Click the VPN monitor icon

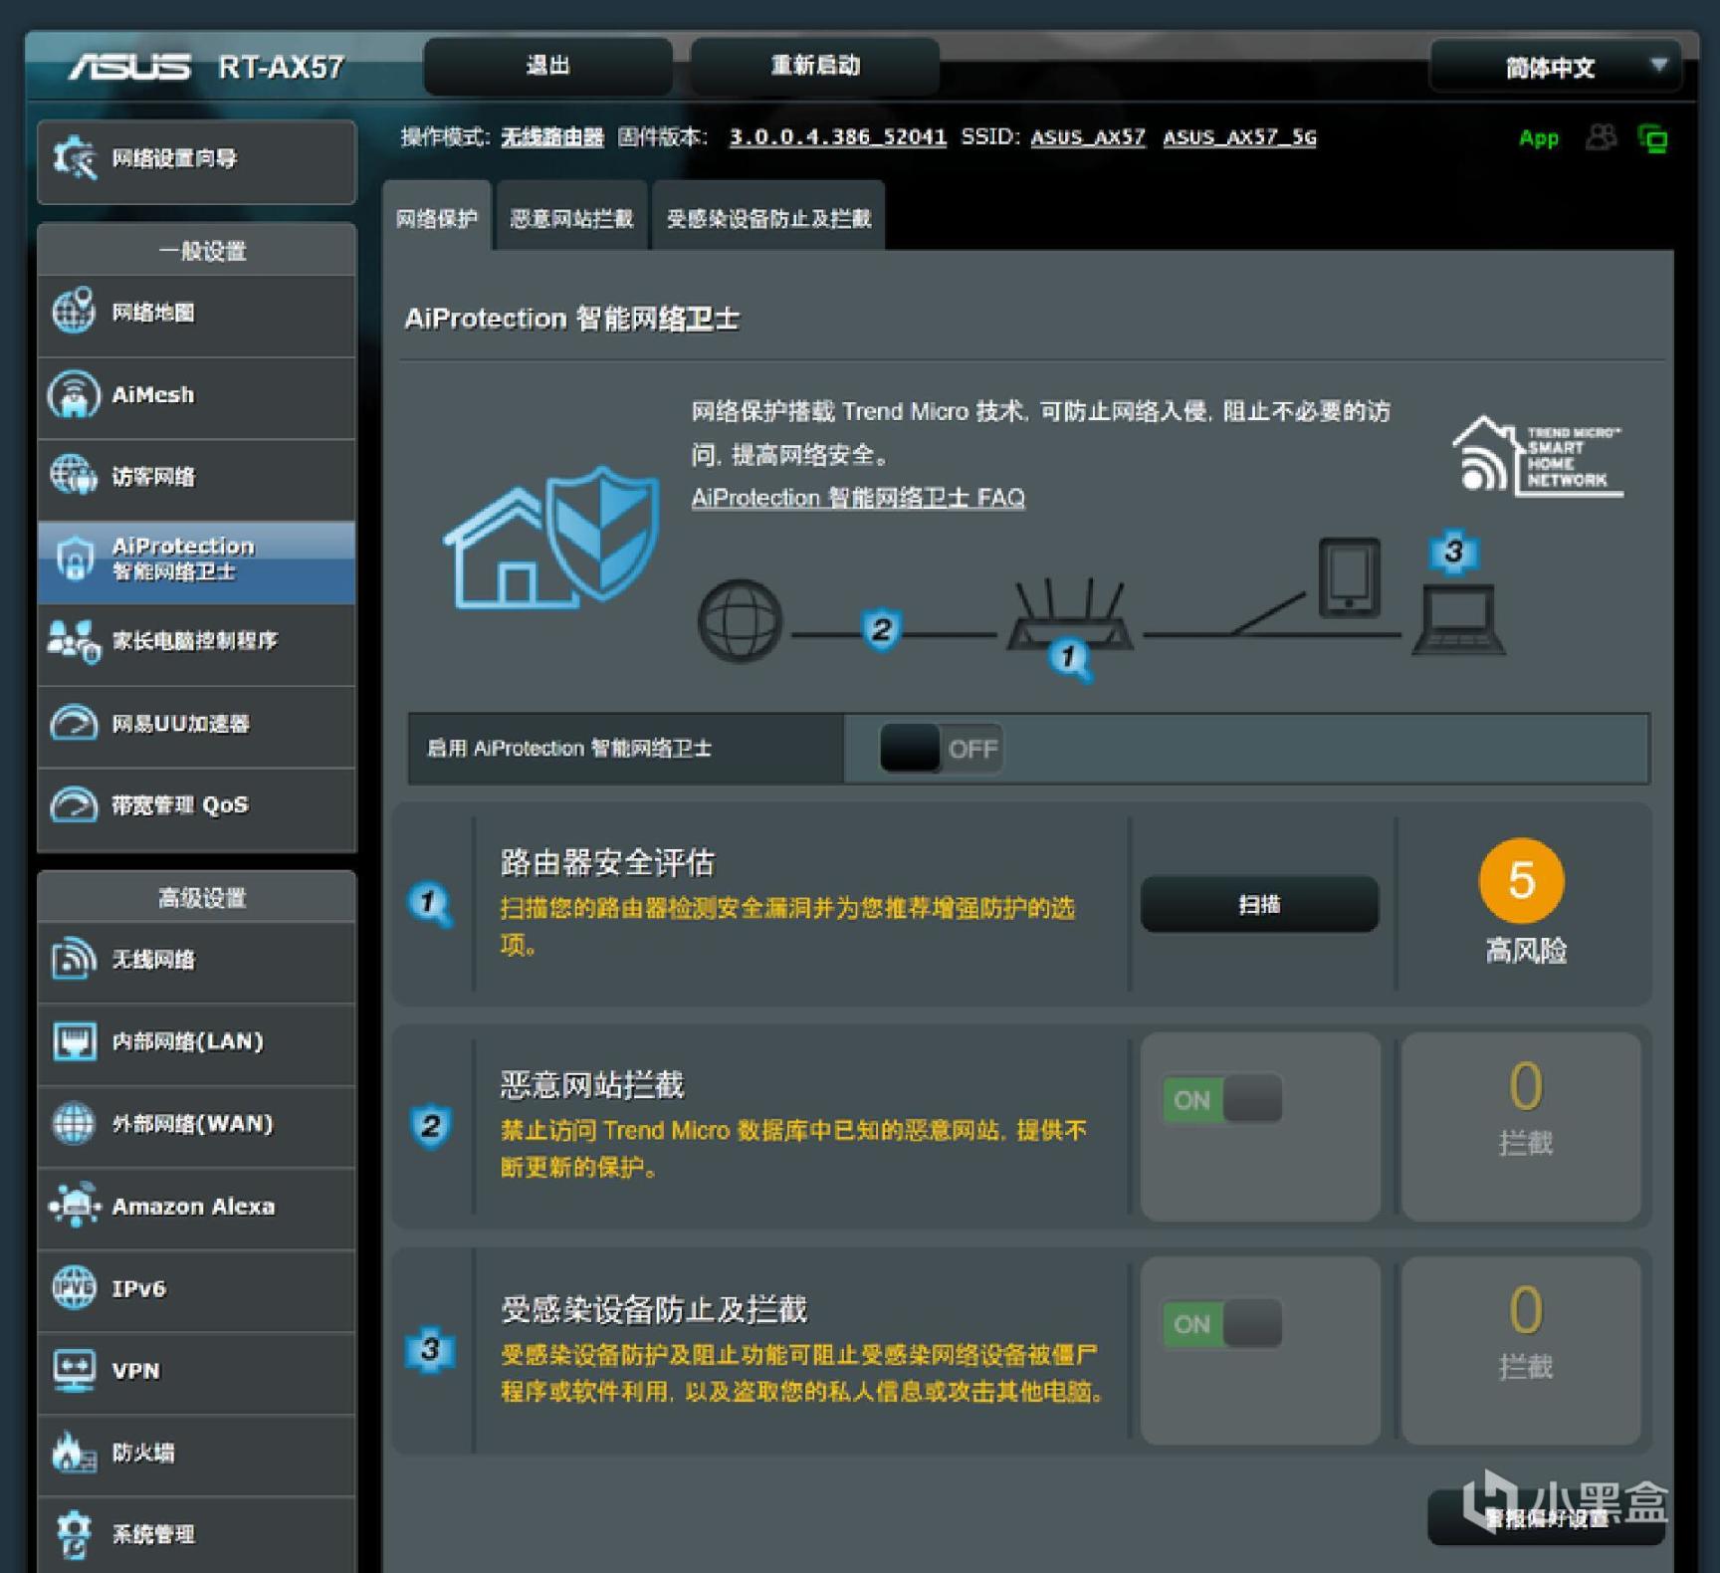pyautogui.click(x=74, y=1371)
